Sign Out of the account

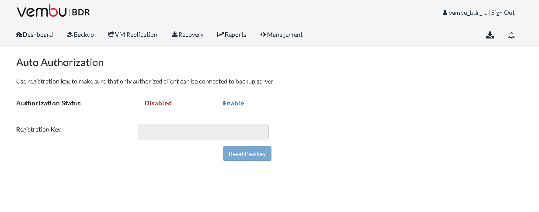pyautogui.click(x=503, y=13)
